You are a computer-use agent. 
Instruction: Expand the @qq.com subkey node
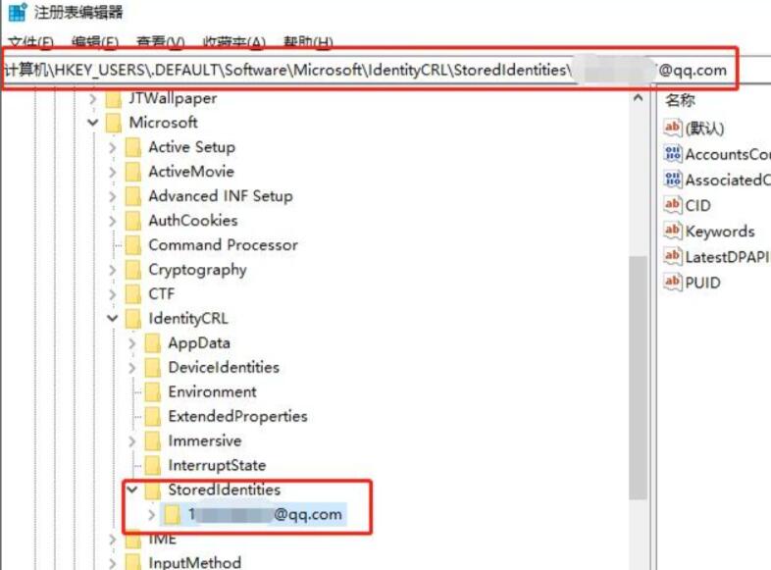point(150,514)
